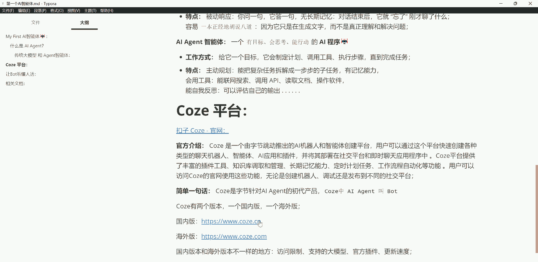The height and width of the screenshot is (262, 538).
Task: Click the line 国内版本和海外版本不一样的地方
Action: click(294, 252)
